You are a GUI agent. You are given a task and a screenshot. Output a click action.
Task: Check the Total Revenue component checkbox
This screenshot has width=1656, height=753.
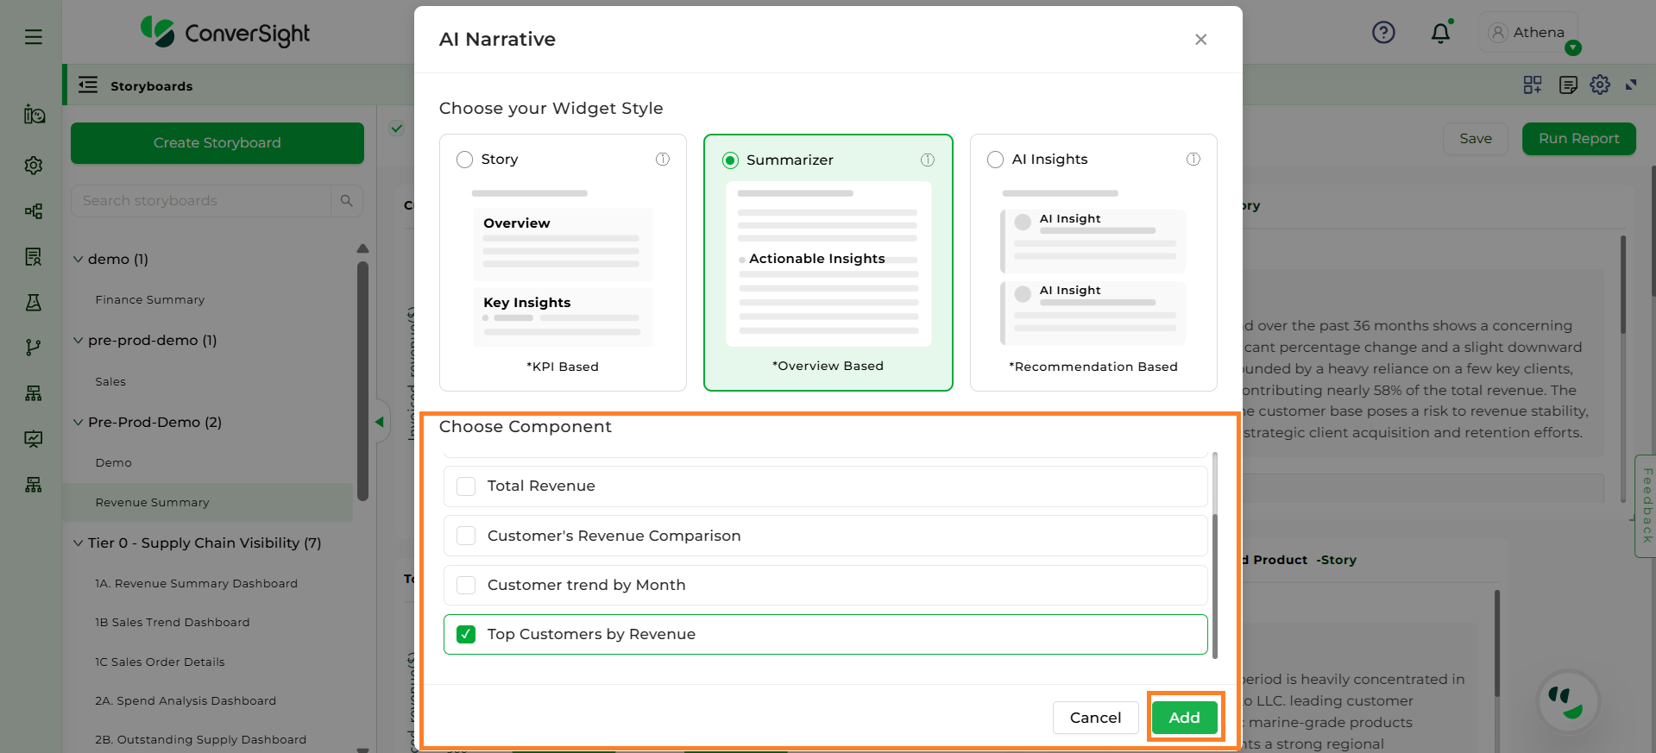(x=466, y=486)
